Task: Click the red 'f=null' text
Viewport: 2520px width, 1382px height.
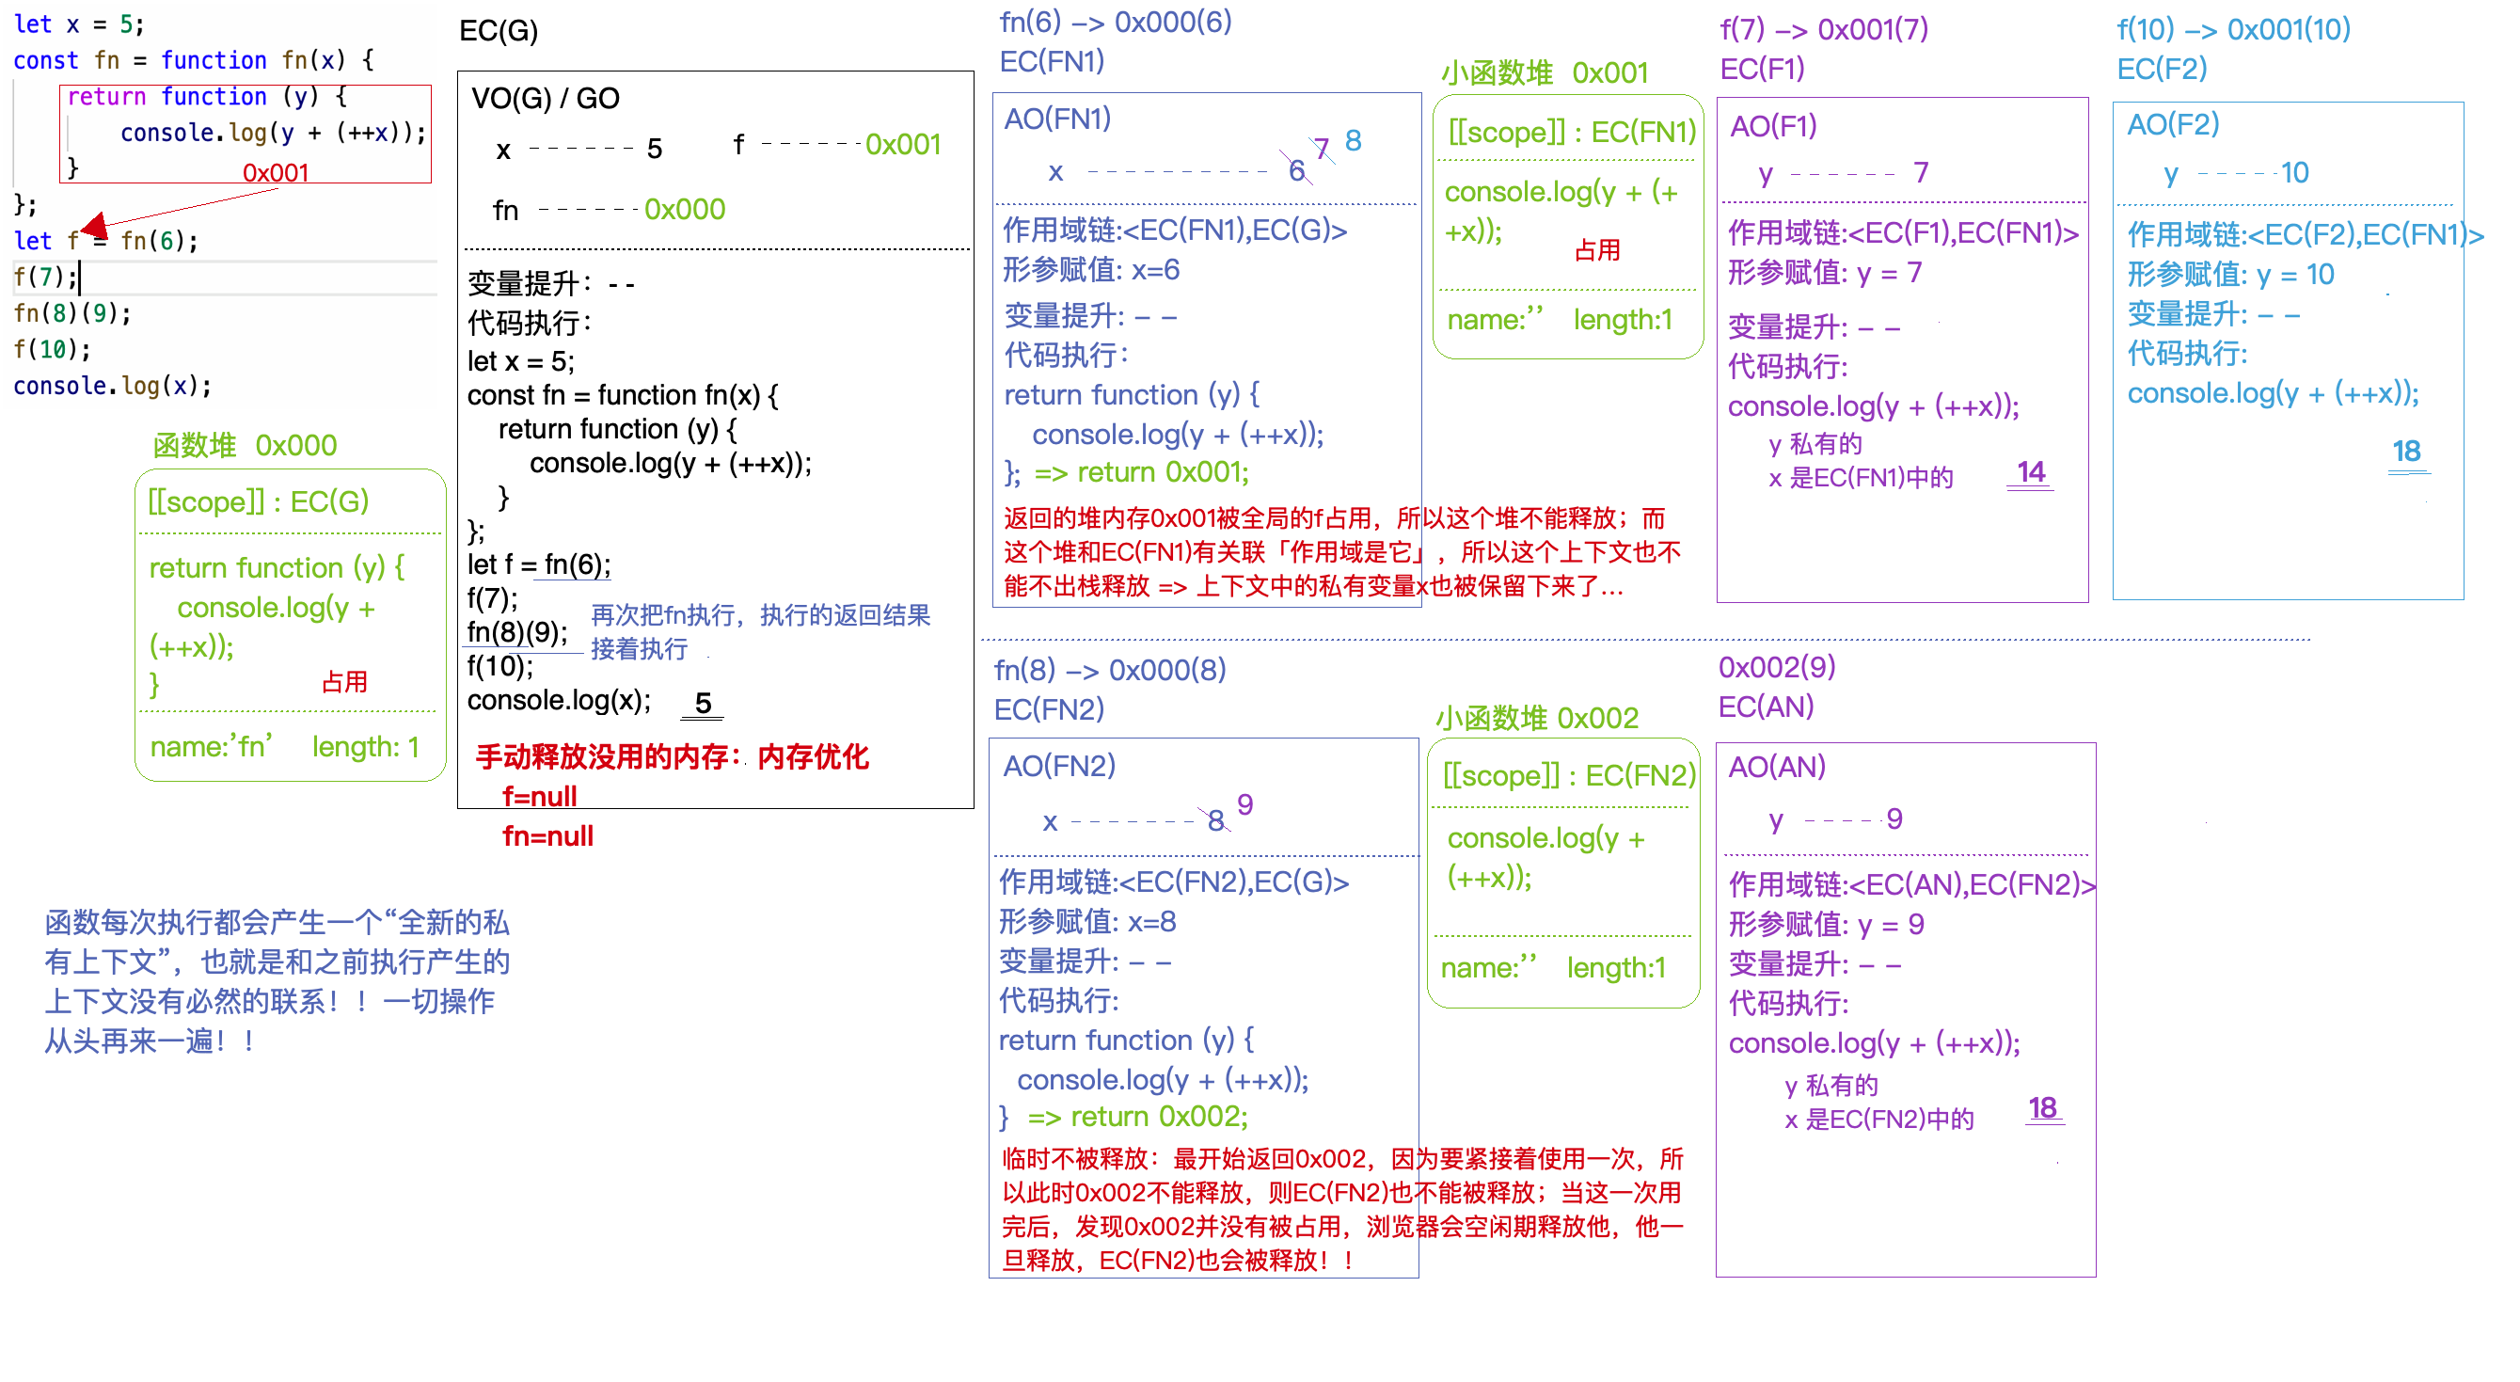Action: pyautogui.click(x=539, y=797)
